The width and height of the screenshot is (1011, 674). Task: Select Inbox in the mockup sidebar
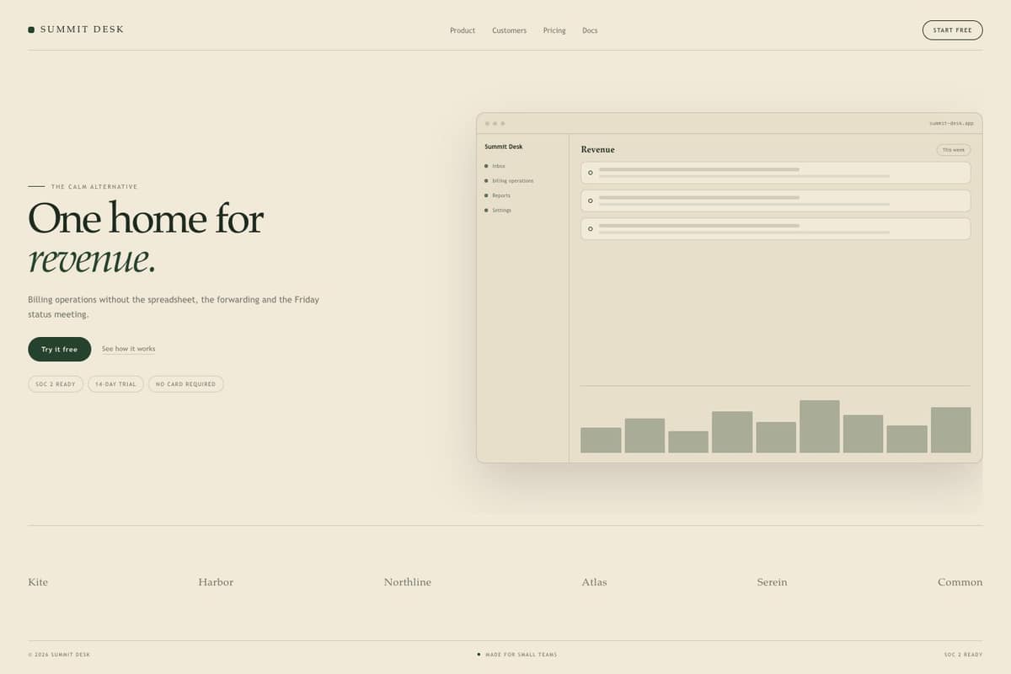495,166
